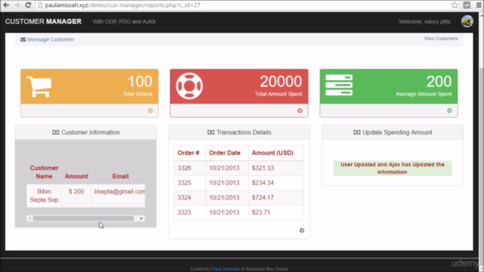This screenshot has width=484, height=272.
Task: Open the green arrow under Average Amount Spent
Action: click(x=449, y=110)
